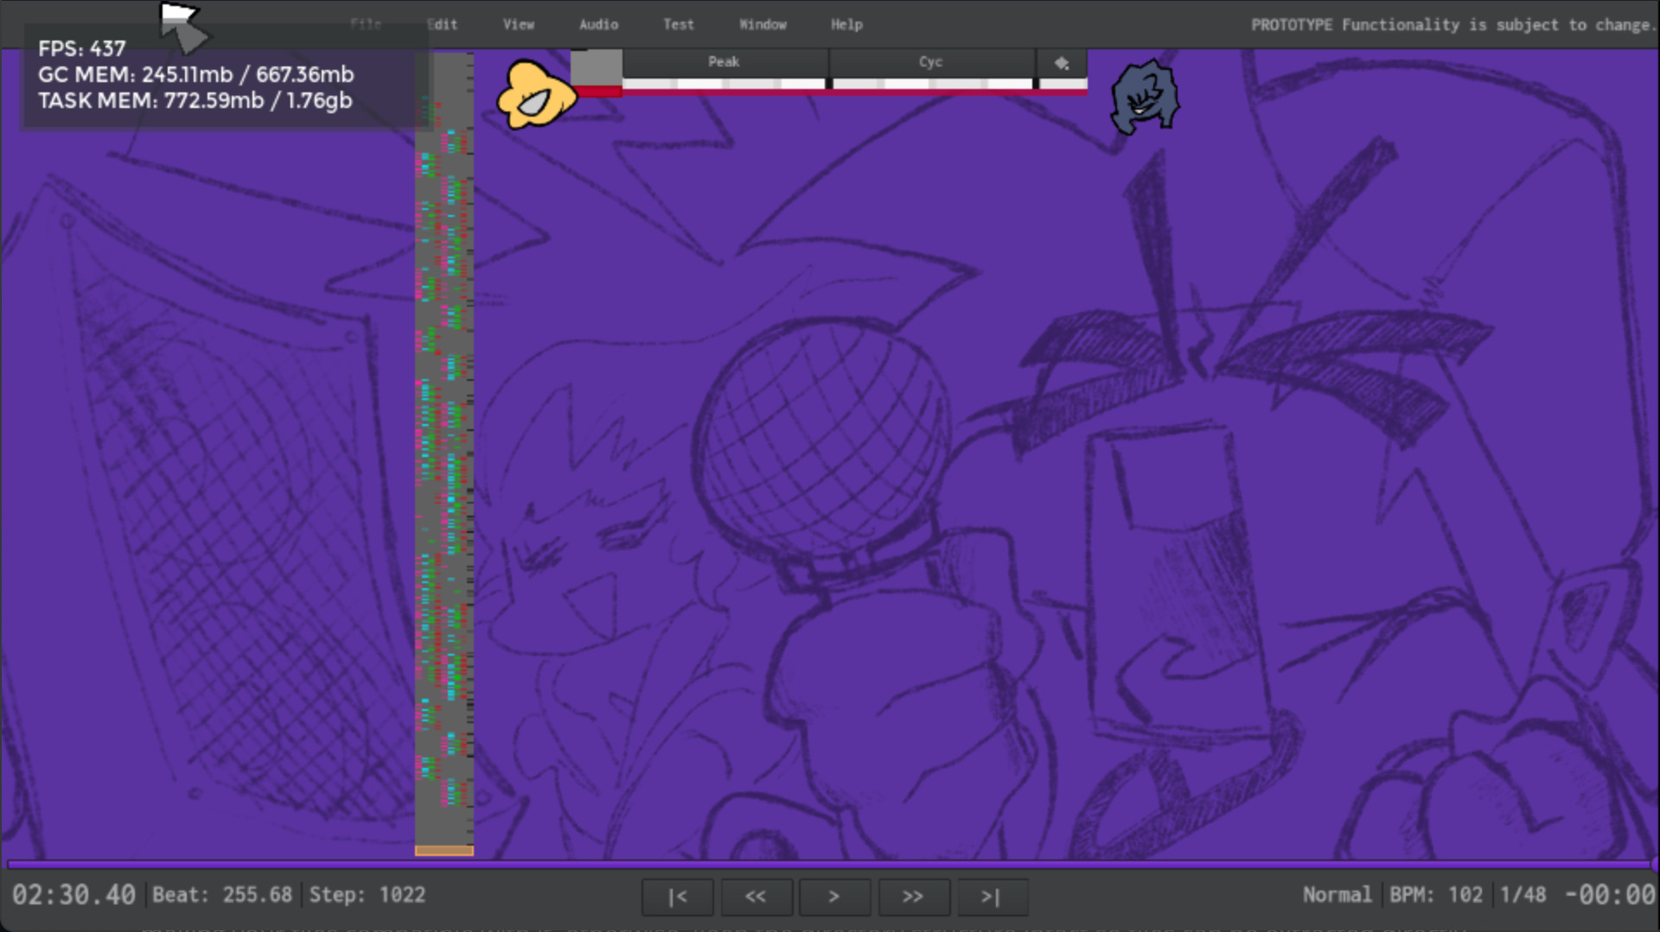Click the 1/48 note snap value
Viewport: 1660px width, 932px height.
[1523, 895]
